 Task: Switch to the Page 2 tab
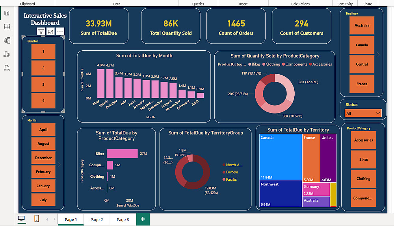tap(97, 219)
